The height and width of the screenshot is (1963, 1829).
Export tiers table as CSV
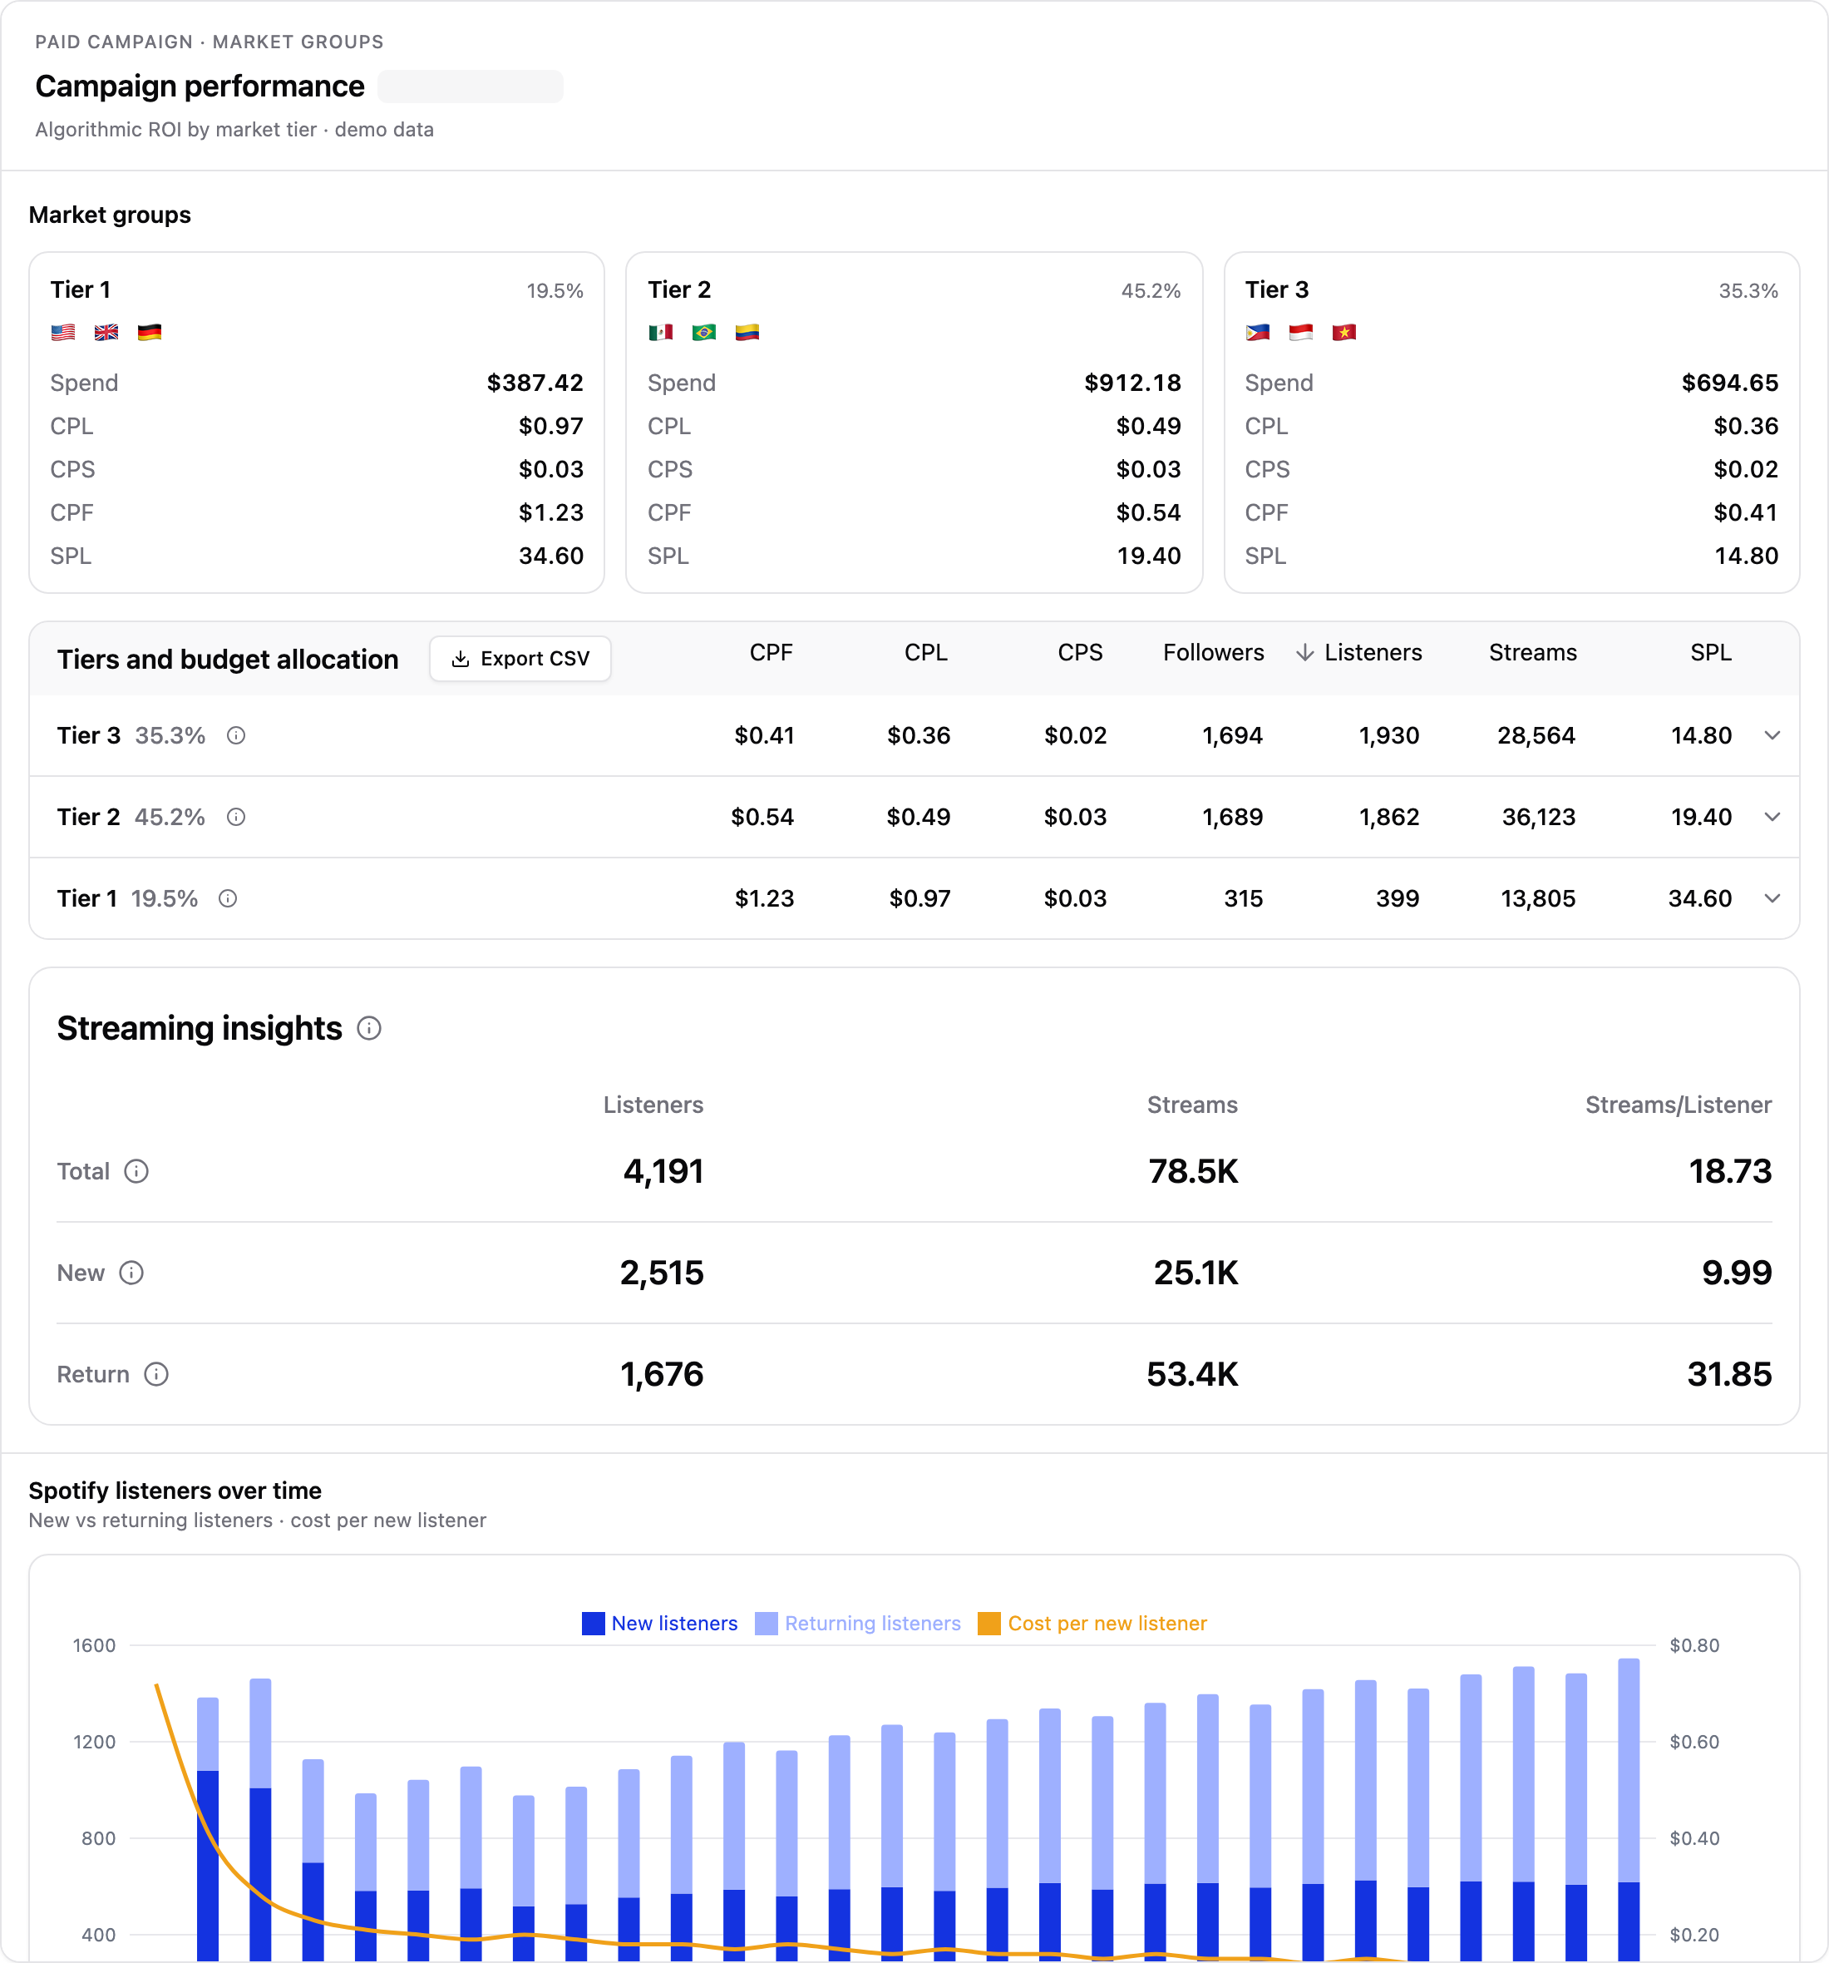(520, 659)
